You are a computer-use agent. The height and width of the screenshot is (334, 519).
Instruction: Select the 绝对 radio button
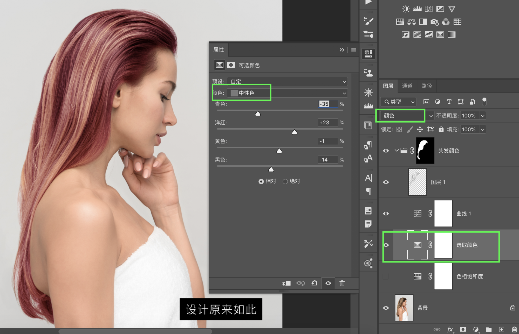click(285, 181)
